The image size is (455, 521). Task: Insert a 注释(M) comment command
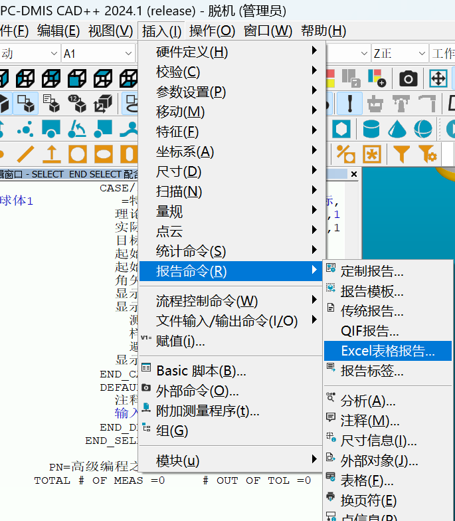pos(388,421)
